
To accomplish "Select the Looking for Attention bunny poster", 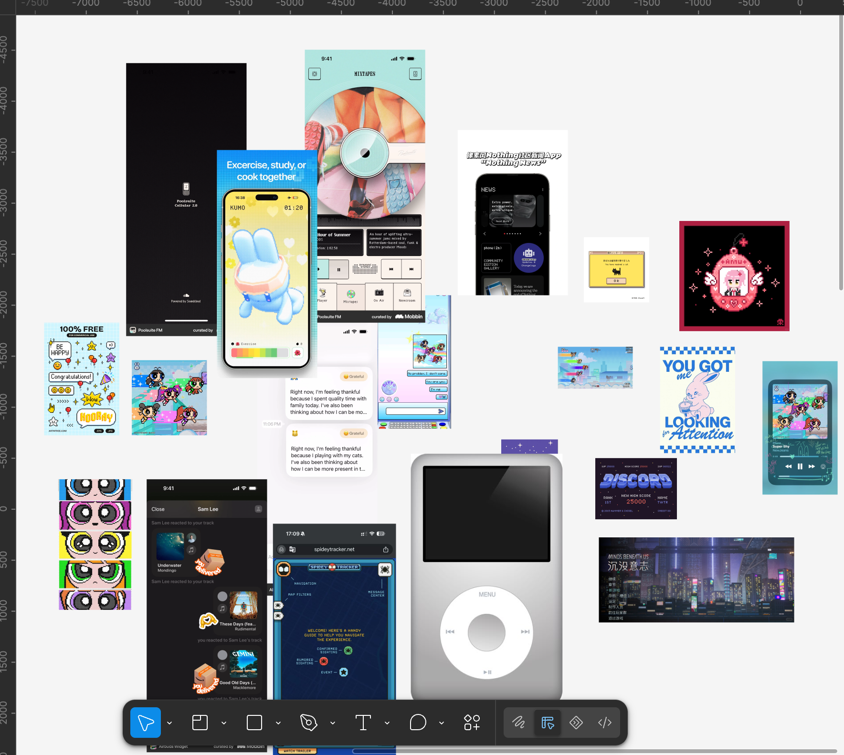I will point(697,400).
